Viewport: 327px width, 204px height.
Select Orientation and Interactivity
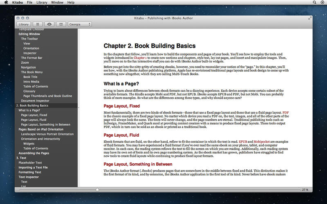coord(40,139)
